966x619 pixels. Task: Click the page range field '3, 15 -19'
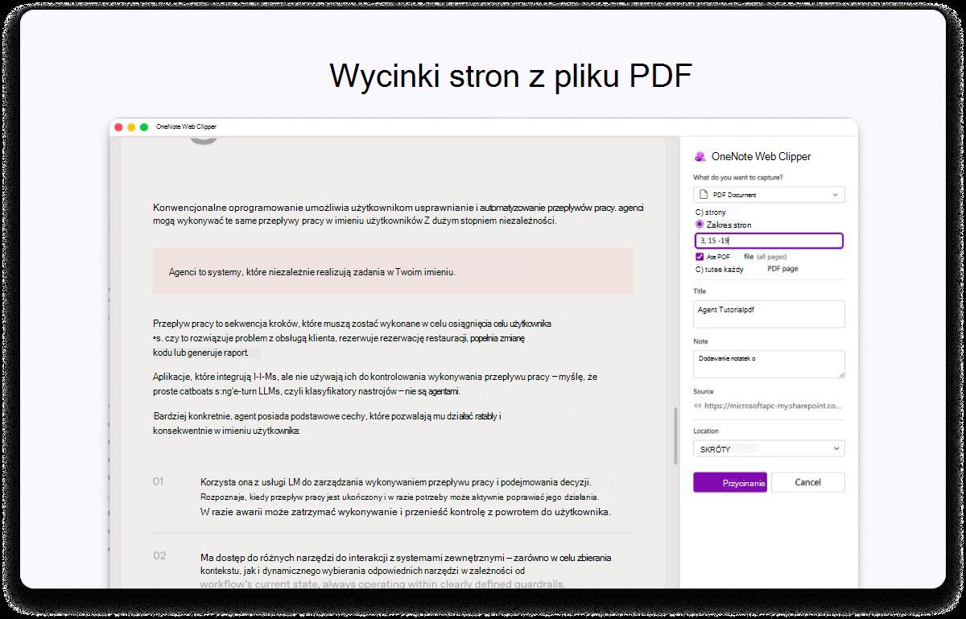point(769,241)
